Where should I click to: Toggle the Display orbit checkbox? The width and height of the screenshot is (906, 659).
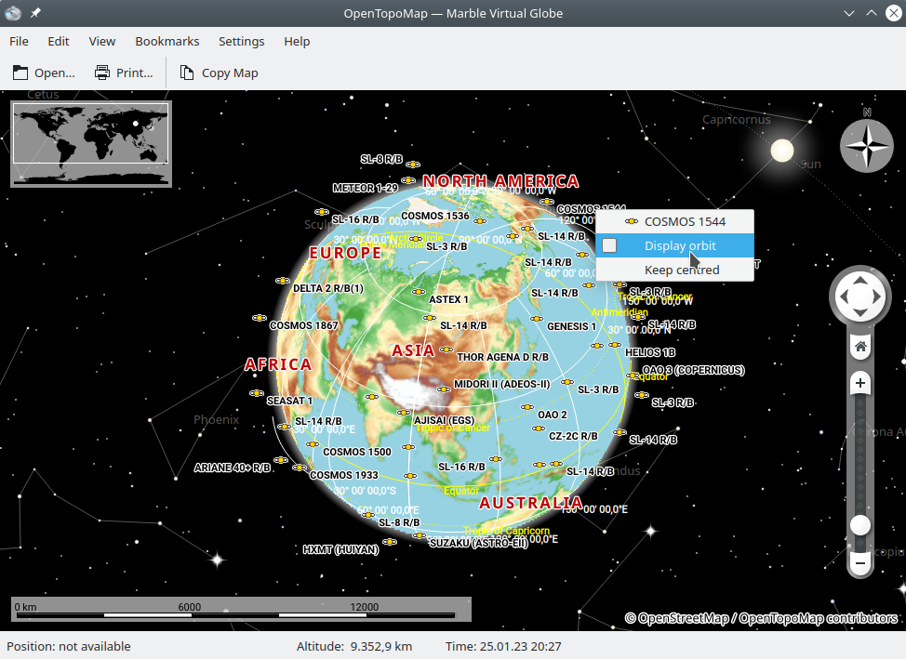(609, 245)
